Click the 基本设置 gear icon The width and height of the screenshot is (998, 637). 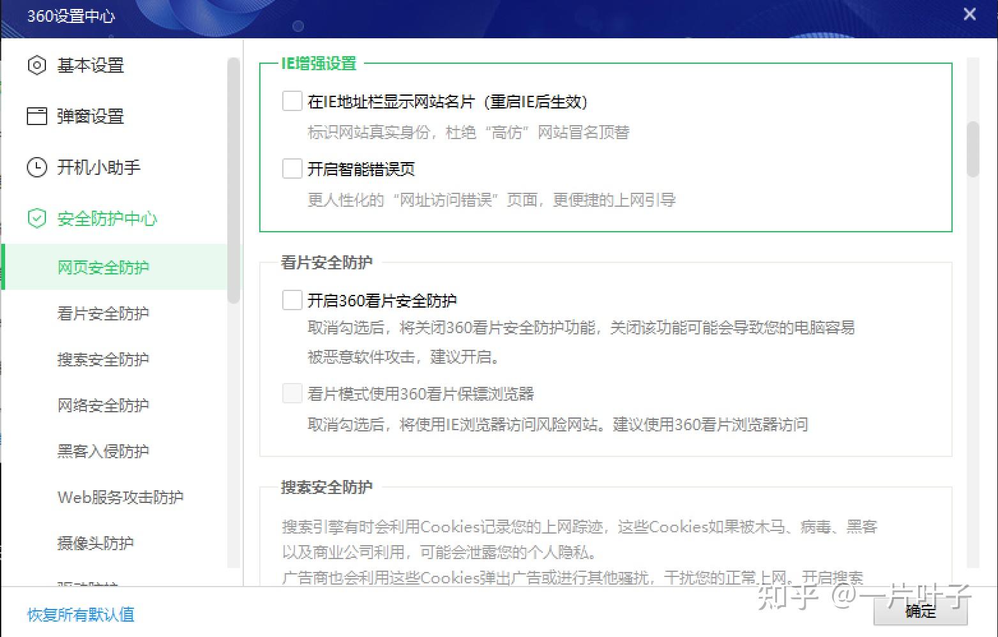(37, 65)
